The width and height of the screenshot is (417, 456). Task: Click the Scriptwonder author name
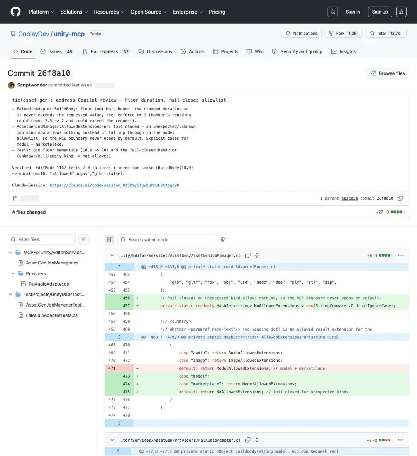pos(32,85)
